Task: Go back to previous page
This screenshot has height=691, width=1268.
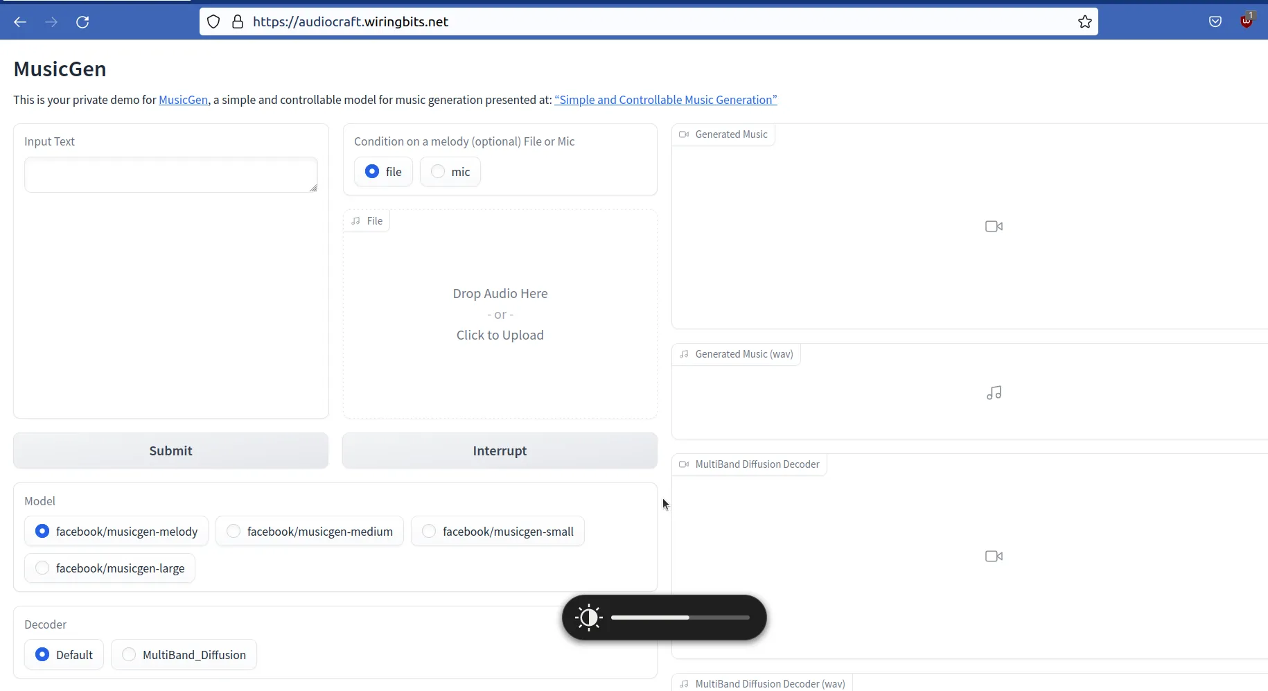Action: 20,22
